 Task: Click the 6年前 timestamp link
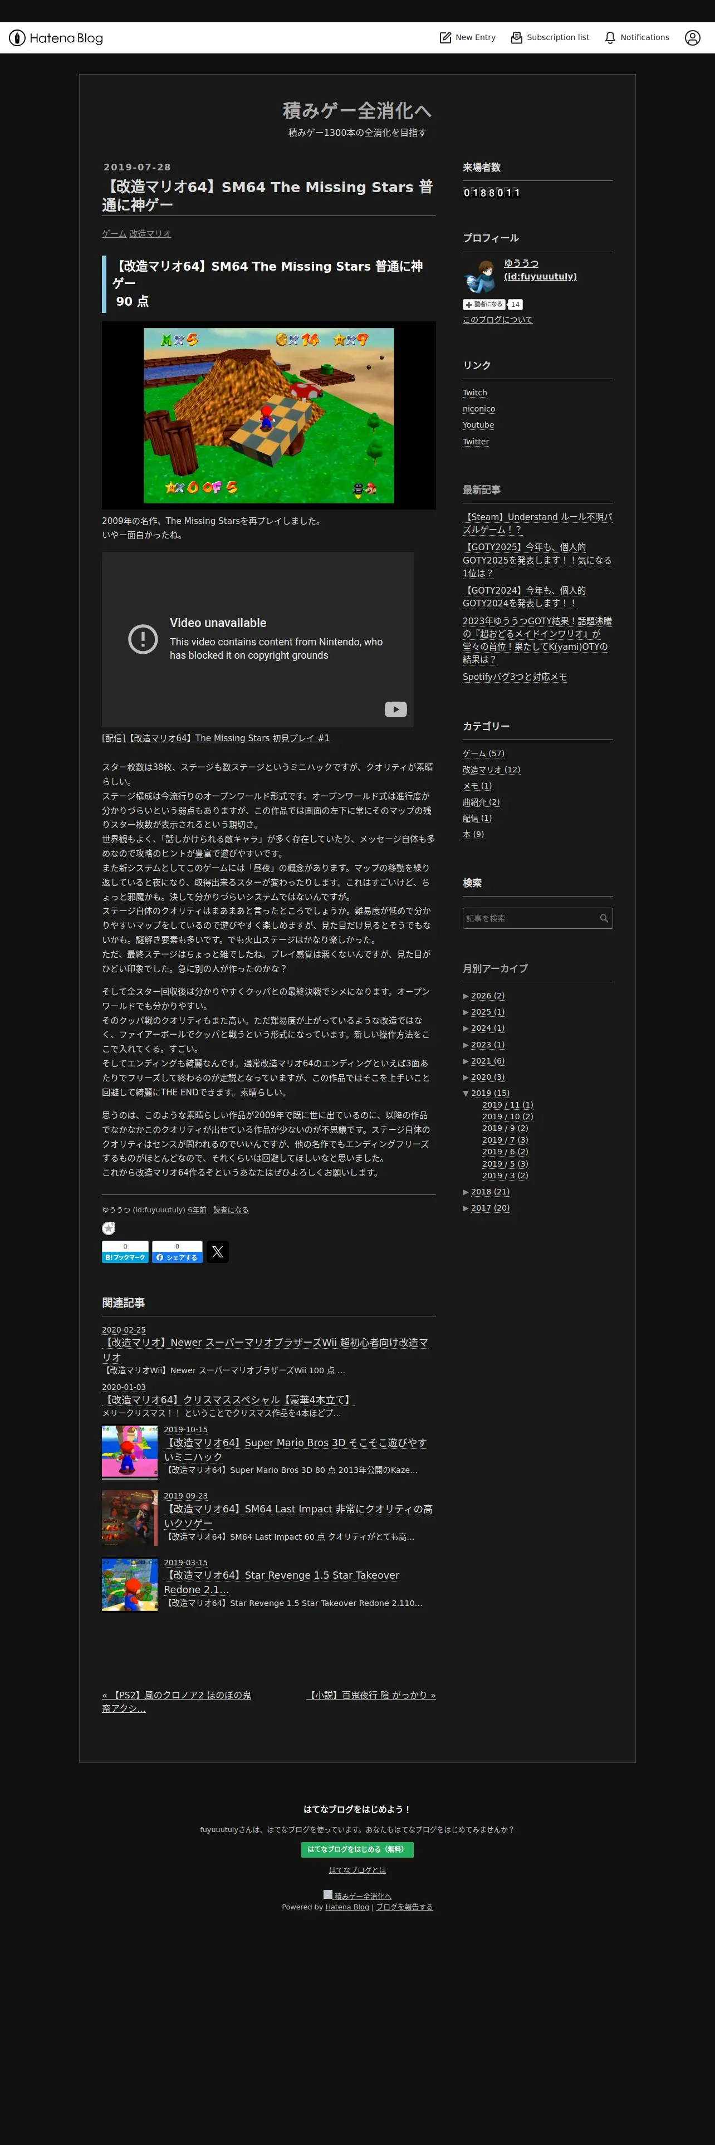pyautogui.click(x=197, y=1210)
